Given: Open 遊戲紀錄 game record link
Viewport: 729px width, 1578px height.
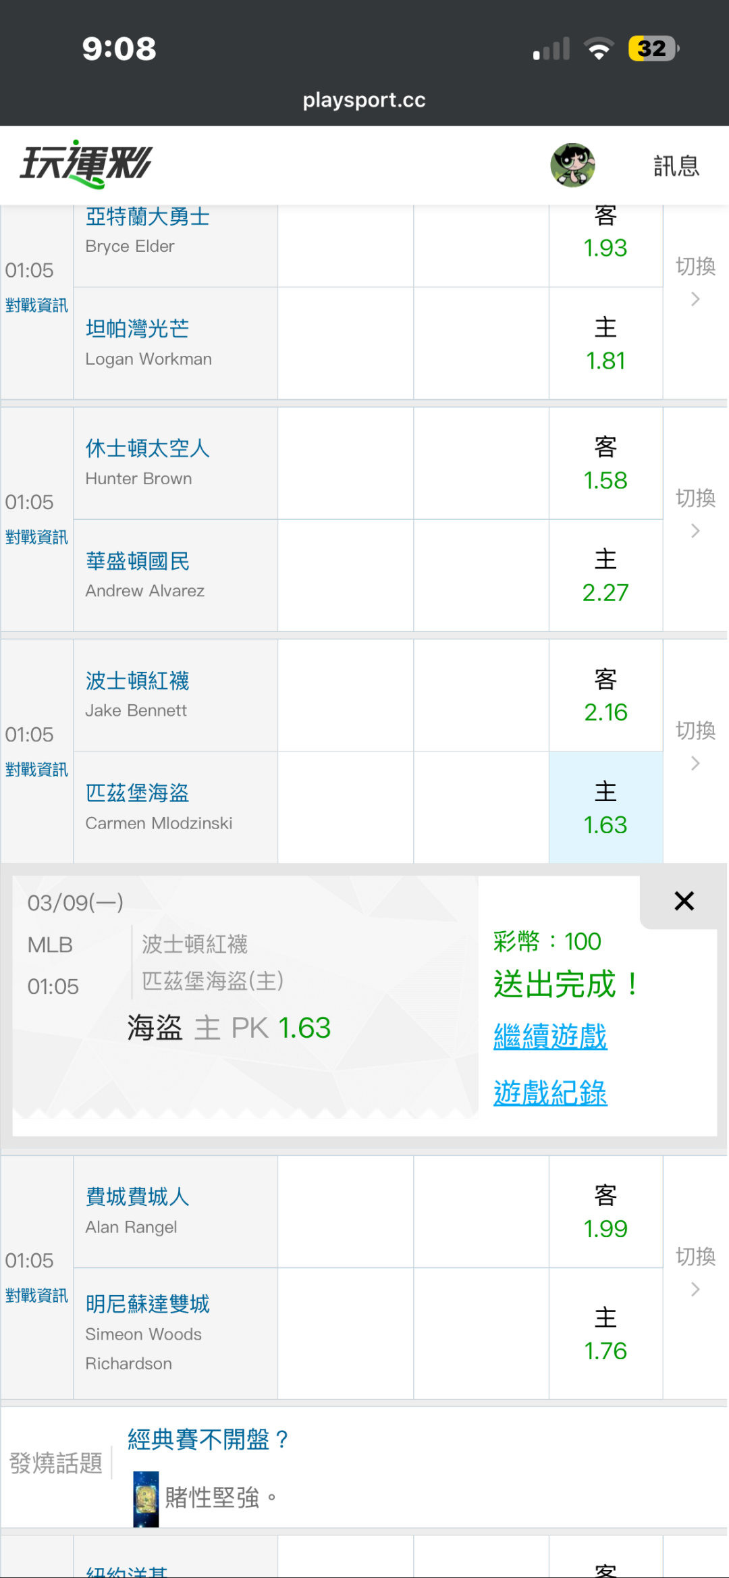Looking at the screenshot, I should tap(550, 1093).
